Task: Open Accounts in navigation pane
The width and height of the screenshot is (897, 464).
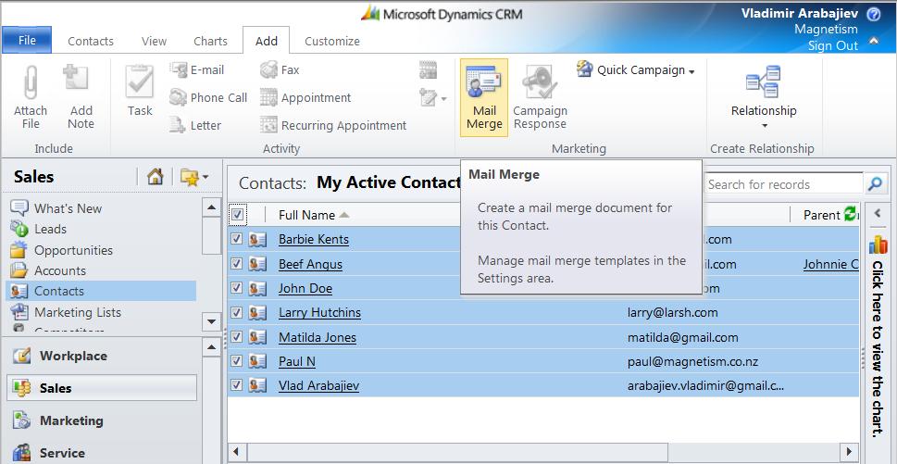Action: pos(60,270)
